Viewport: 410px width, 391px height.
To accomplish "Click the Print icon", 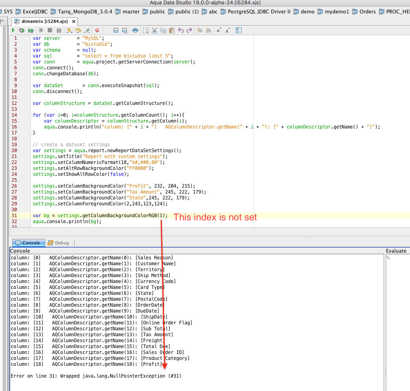I will pos(135,30).
